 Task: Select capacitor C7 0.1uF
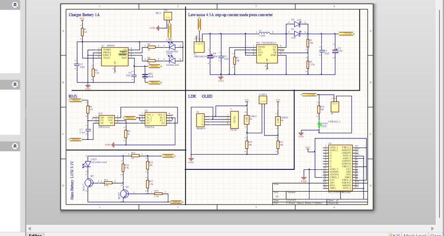[88, 130]
